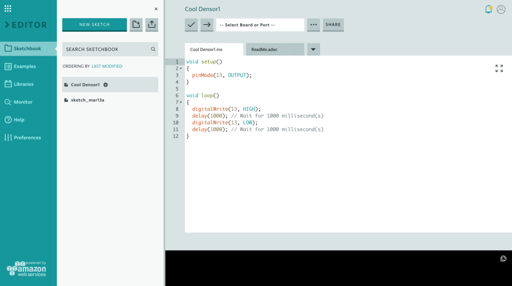
Task: Click the sketch_mar13a file icon
Action: [x=66, y=100]
